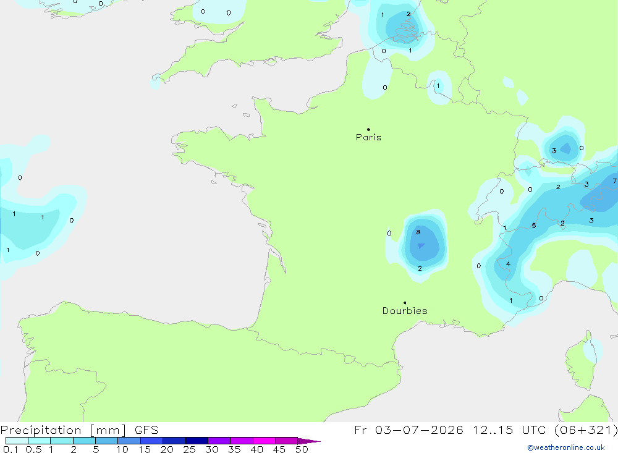
Task: Click the '(06+321)' model run text
Action: click(x=586, y=430)
